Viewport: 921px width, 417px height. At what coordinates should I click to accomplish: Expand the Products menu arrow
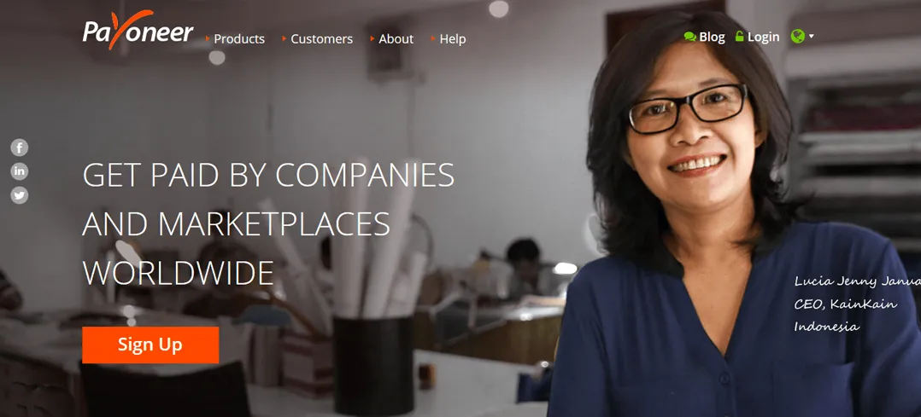208,38
